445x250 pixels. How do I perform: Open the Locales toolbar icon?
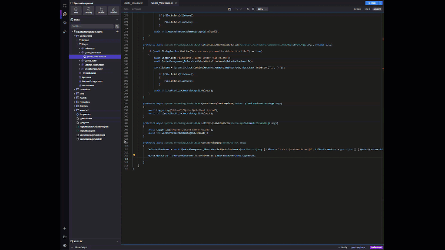click(101, 10)
